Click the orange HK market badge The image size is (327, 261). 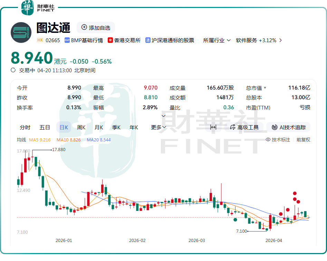click(40, 40)
